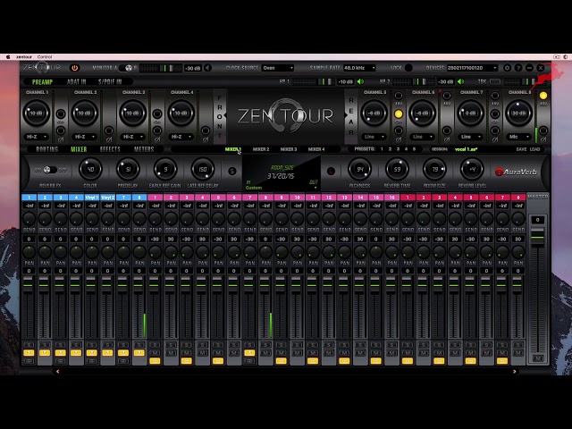Image resolution: width=572 pixels, height=429 pixels.
Task: Switch to the ADAT IN tab
Action: 77,81
